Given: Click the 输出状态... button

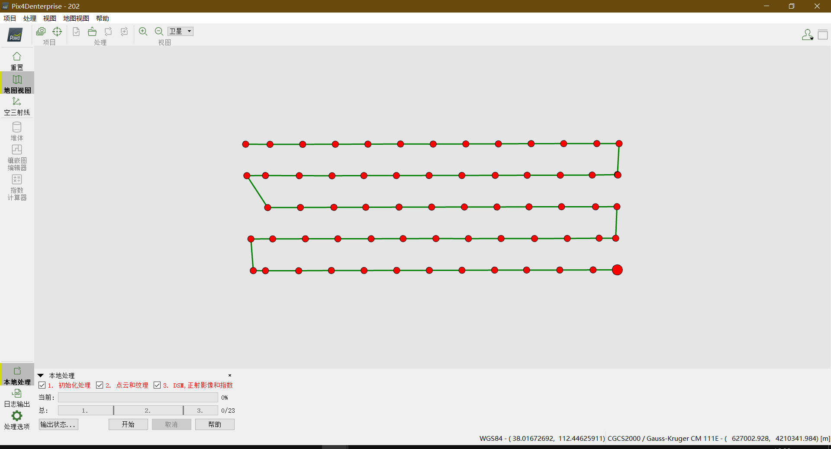Looking at the screenshot, I should pos(58,424).
